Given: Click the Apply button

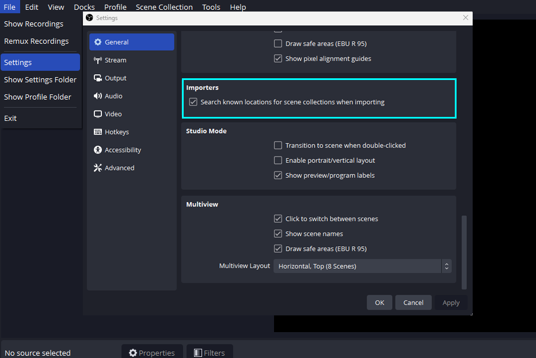Looking at the screenshot, I should point(451,302).
